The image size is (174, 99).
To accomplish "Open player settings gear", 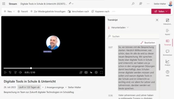I will pyautogui.click(x=96, y=72).
